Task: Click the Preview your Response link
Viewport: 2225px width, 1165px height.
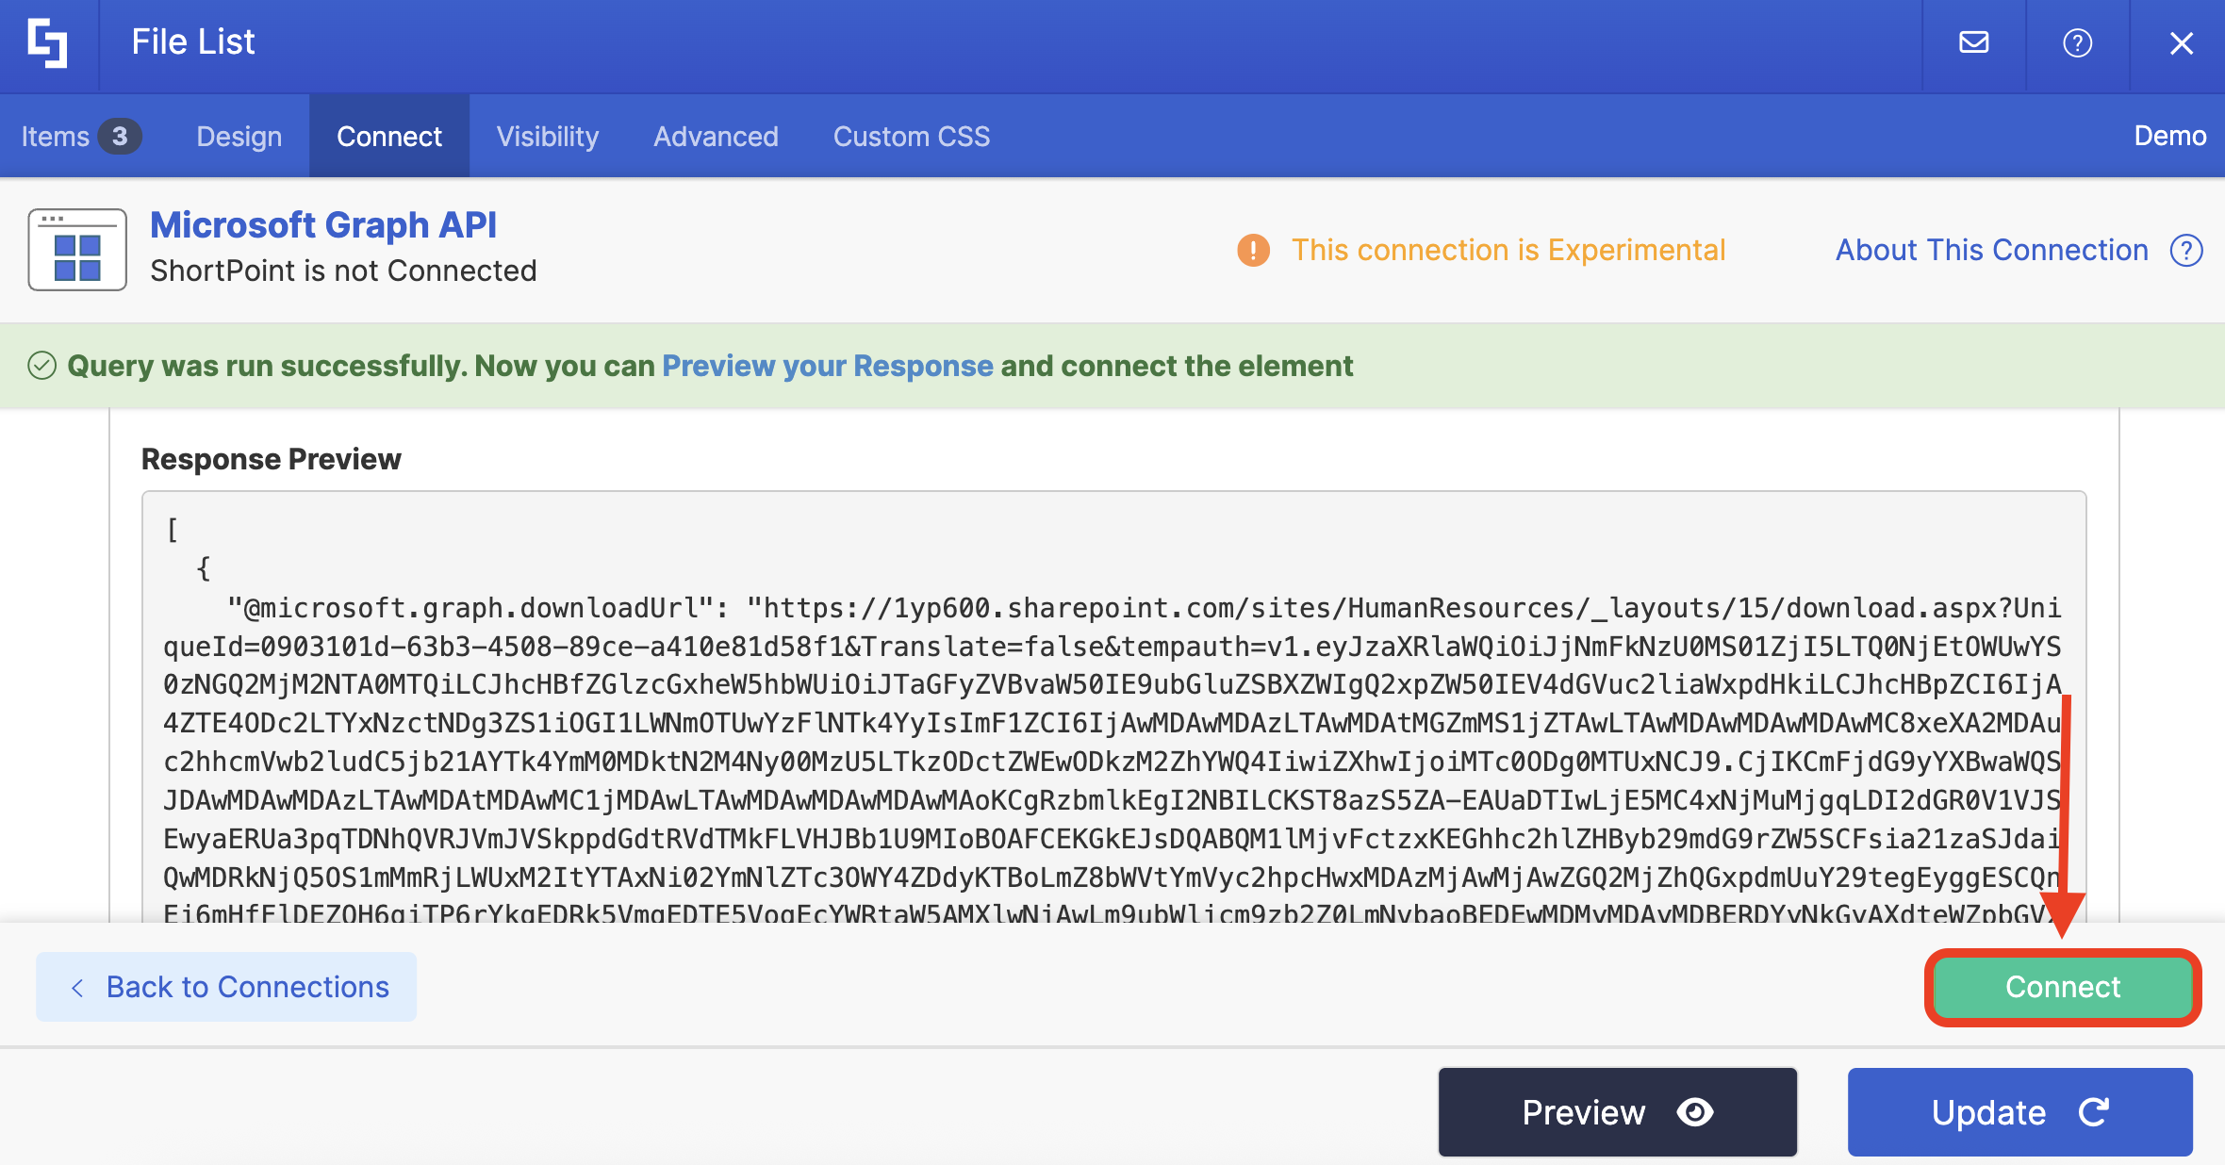Action: click(x=827, y=366)
